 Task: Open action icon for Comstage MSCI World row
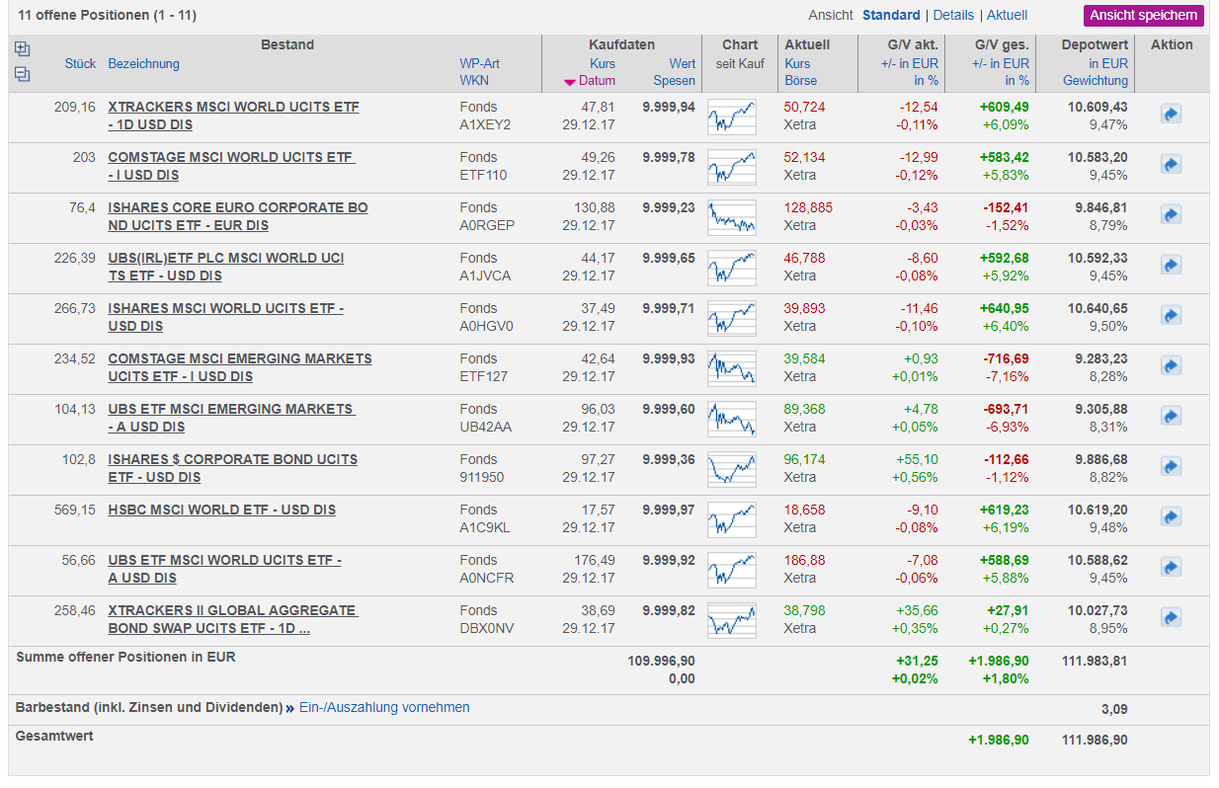(x=1171, y=165)
